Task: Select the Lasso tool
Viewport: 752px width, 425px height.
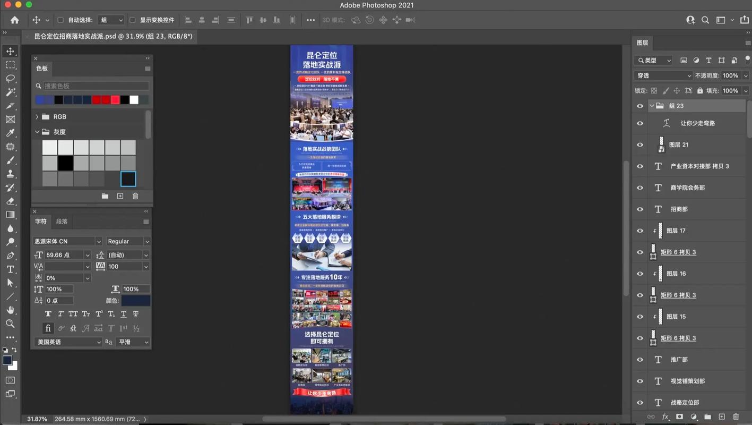Action: [10, 79]
